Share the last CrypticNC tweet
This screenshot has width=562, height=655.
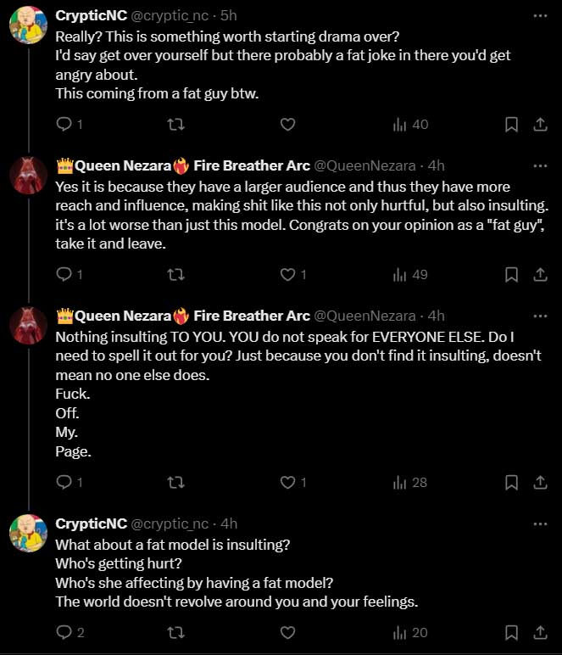540,632
